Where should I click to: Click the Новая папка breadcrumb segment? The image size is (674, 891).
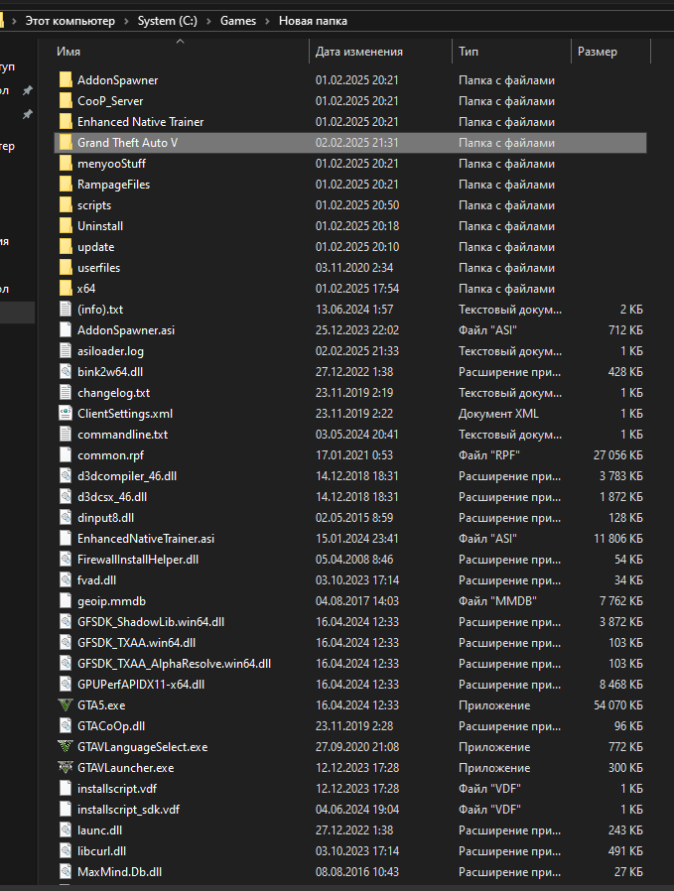tap(313, 21)
